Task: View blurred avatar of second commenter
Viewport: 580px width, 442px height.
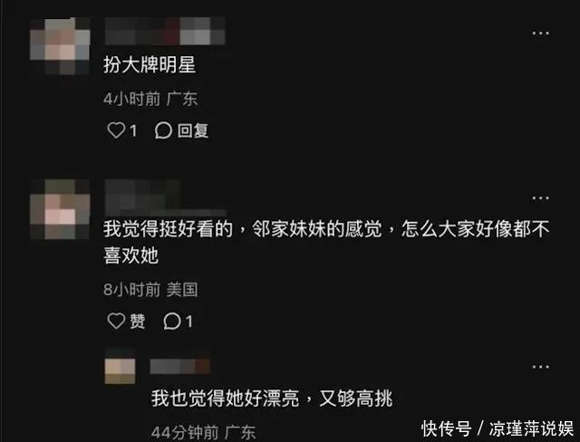Action: pos(60,209)
